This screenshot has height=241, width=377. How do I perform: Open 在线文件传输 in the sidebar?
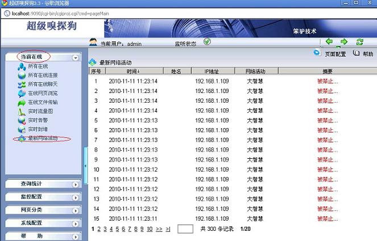pyautogui.click(x=42, y=102)
